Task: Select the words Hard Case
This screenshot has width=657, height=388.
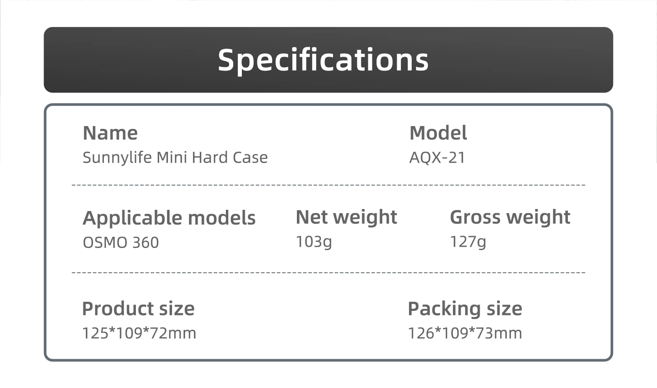Action: click(230, 158)
